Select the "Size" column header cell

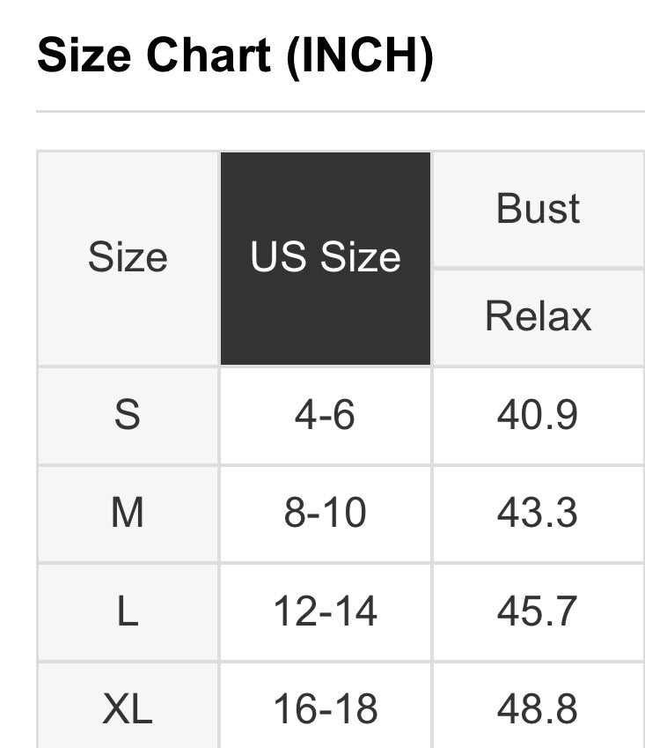click(128, 258)
